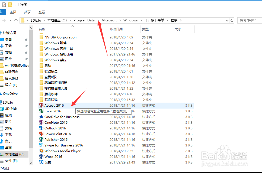Refresh the current folder view
The image size is (262, 173).
(232, 20)
